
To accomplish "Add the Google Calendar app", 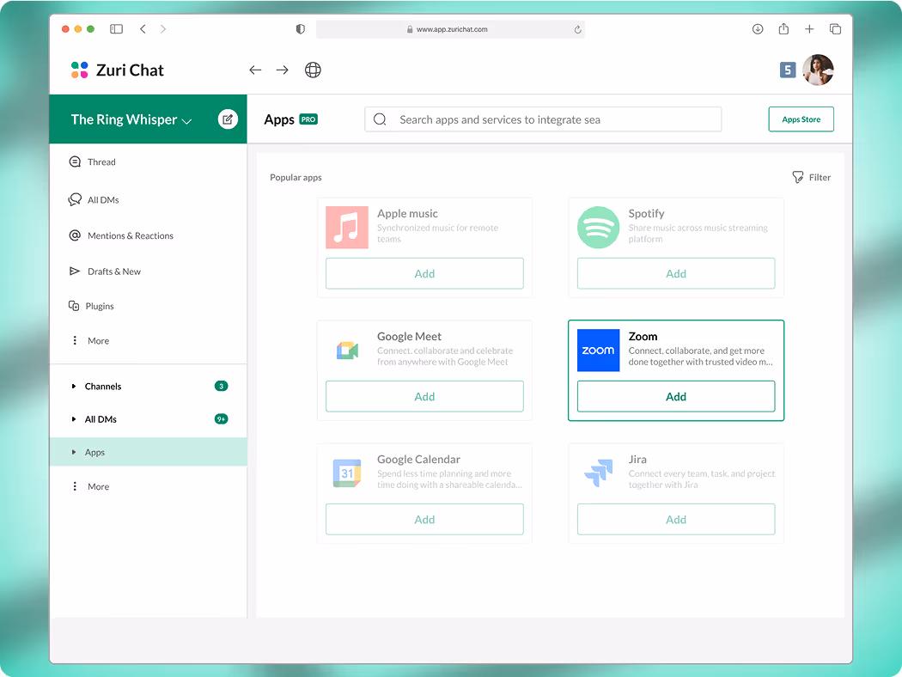I will (424, 520).
